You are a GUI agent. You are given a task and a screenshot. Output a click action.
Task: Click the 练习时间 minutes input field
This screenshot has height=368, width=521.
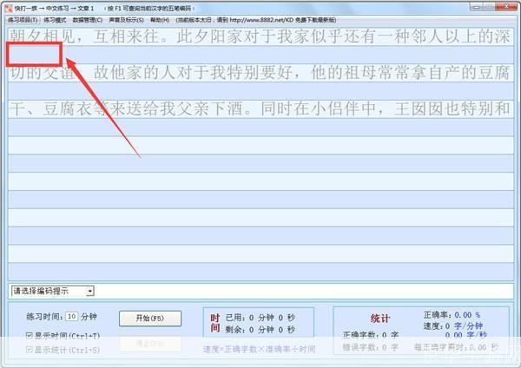(x=72, y=316)
